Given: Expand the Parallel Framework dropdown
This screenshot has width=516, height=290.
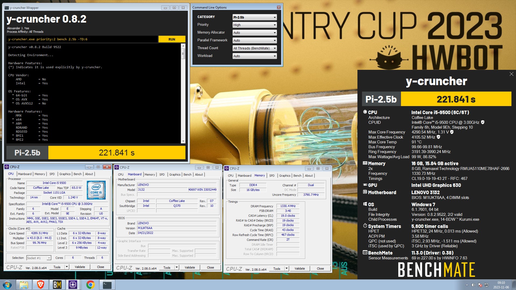Looking at the screenshot, I should click(x=255, y=41).
